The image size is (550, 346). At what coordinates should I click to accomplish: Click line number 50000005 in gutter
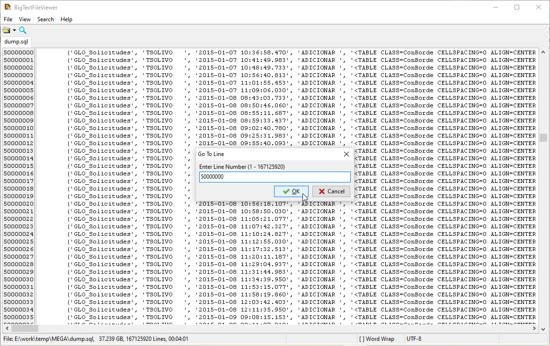[18, 90]
